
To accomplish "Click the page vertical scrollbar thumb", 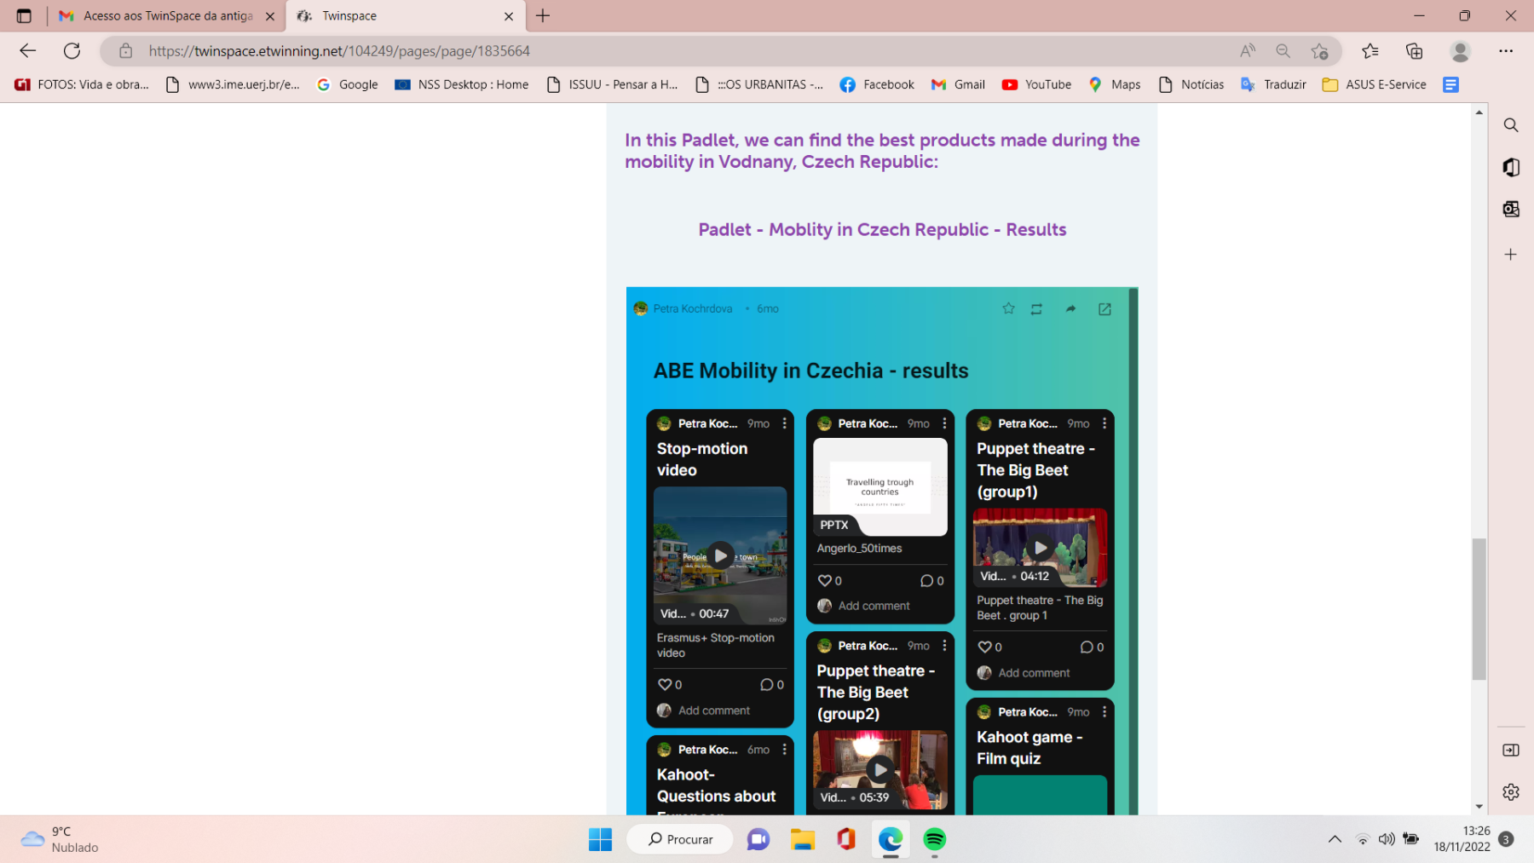I will pyautogui.click(x=1479, y=609).
